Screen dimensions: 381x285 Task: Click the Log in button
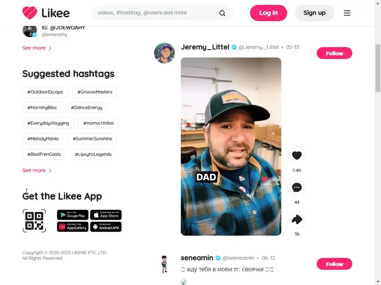tap(268, 13)
